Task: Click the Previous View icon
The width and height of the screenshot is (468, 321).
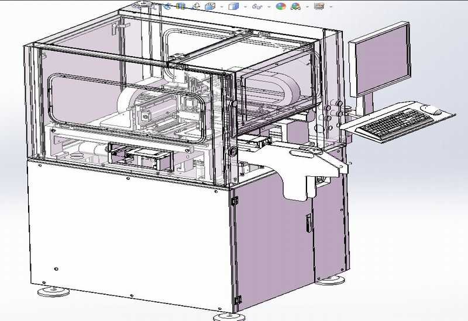Action: pyautogui.click(x=167, y=6)
